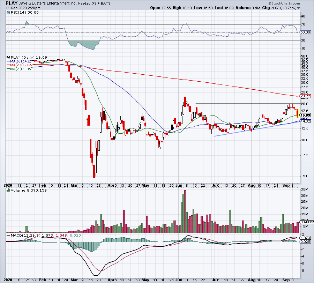The width and height of the screenshot is (314, 283).
Task: Click the 23.22 price tag on the right axis
Action: click(305, 96)
